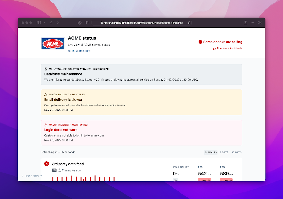
Task: Toggle the Safari sidebar icon
Action: (x=39, y=23)
